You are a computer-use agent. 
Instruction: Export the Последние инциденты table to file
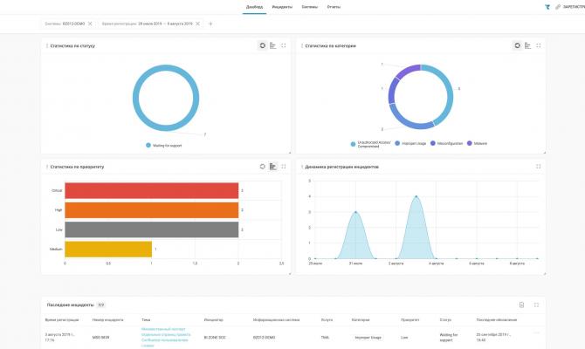coord(521,305)
